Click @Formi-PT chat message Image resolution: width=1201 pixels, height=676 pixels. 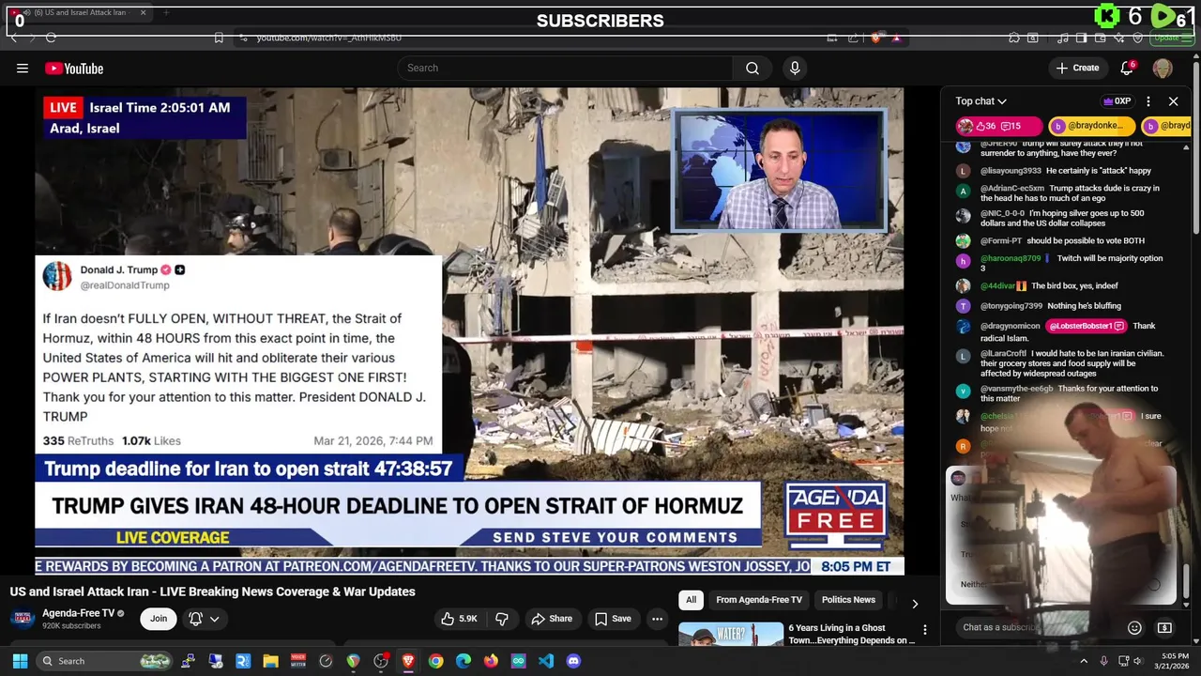[1063, 241]
